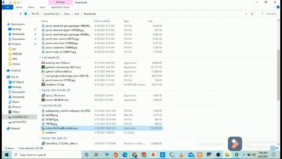Select the wordpress folder icon
This screenshot has width=282, height=159.
[43, 132]
